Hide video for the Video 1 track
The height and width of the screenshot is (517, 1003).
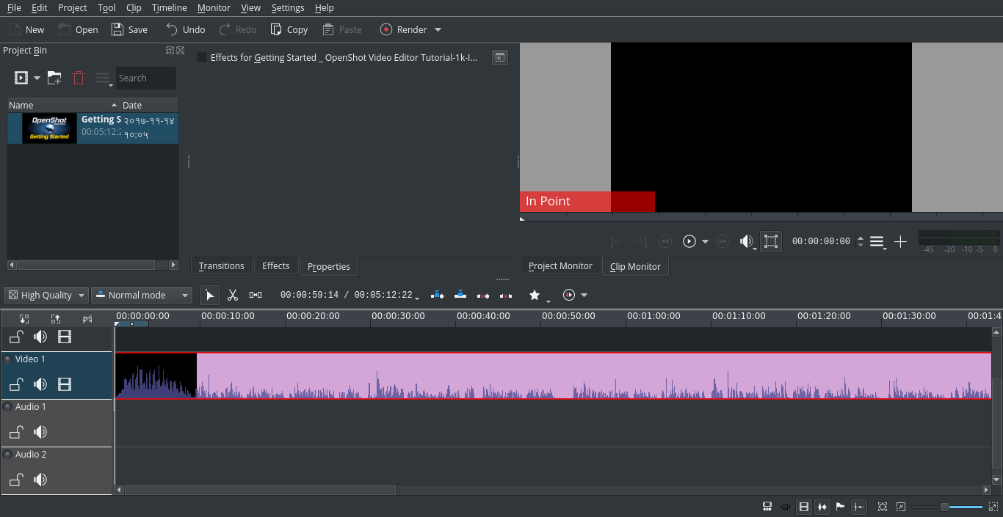pyautogui.click(x=65, y=384)
